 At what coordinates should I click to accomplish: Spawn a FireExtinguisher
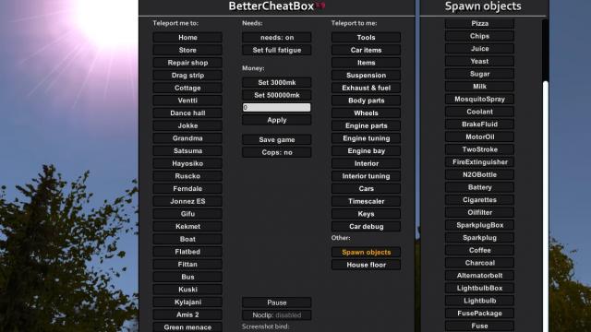pyautogui.click(x=479, y=162)
